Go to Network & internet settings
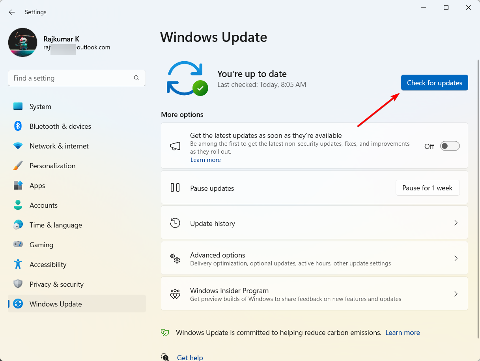Screen dimensions: 480x361 pyautogui.click(x=77, y=146)
